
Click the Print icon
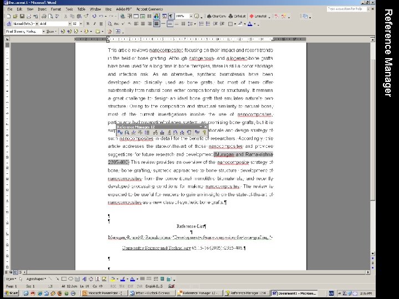(44, 16)
